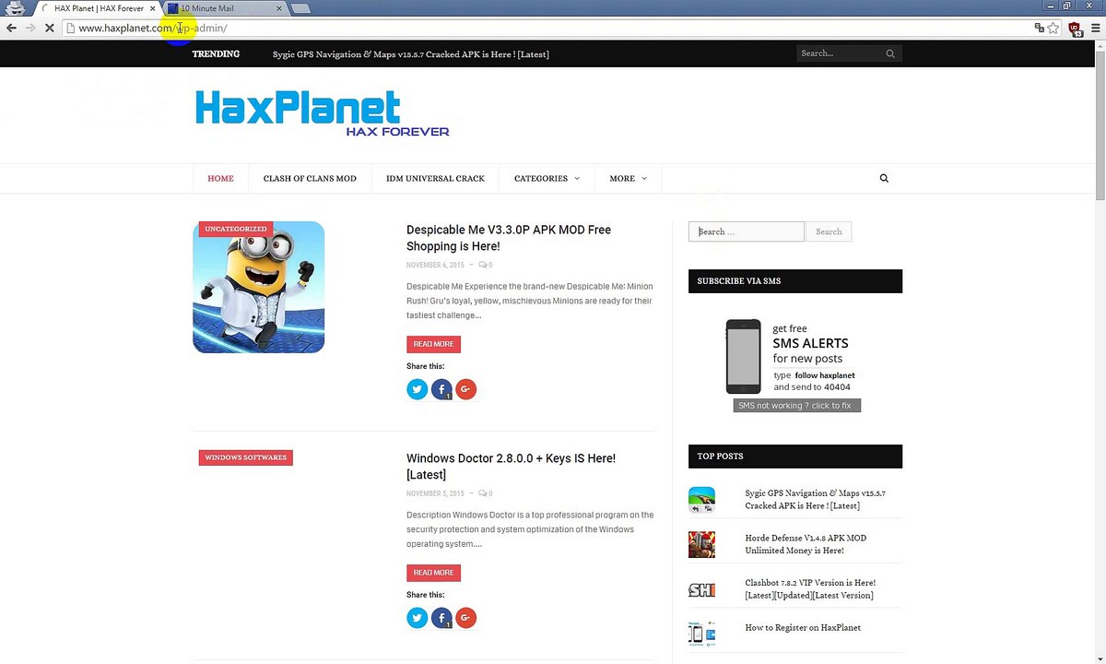Open Horde Defense V1.4.8 APK MOD post

806,544
